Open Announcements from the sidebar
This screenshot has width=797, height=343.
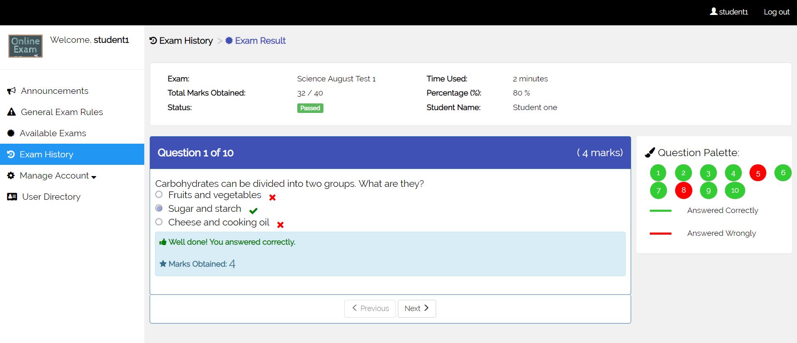click(x=72, y=91)
